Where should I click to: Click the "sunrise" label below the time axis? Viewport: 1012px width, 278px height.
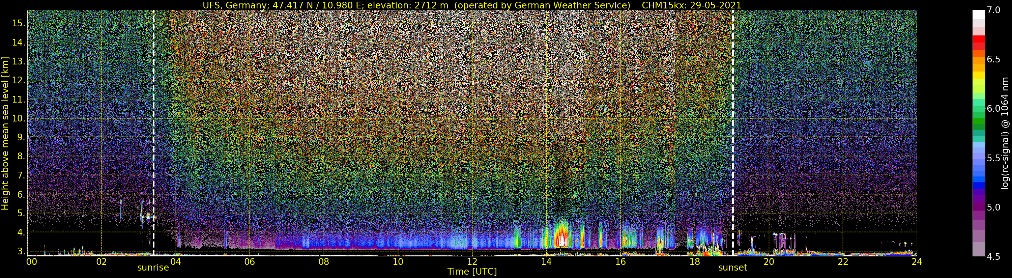point(153,268)
